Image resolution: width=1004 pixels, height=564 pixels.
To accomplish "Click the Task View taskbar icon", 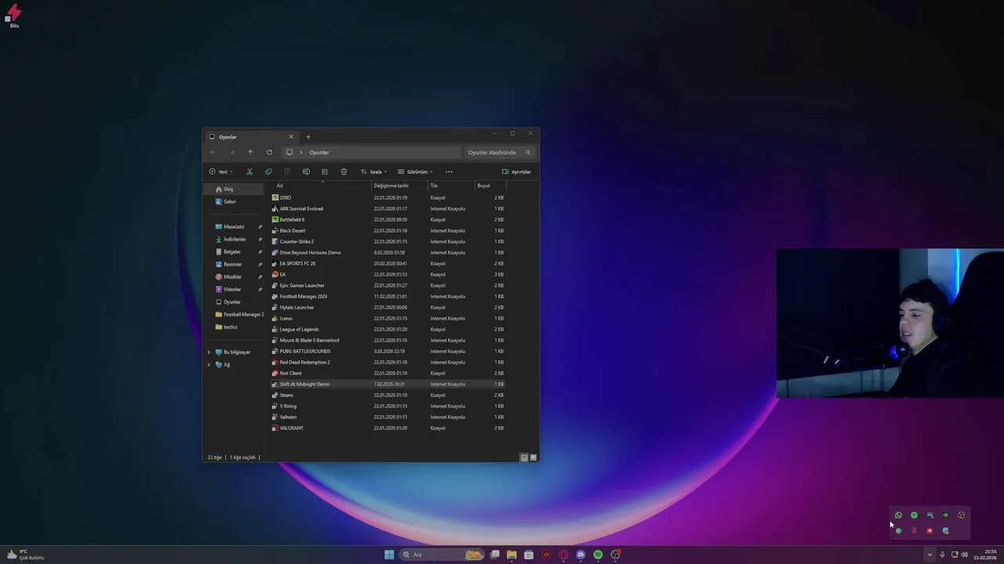I will click(494, 555).
